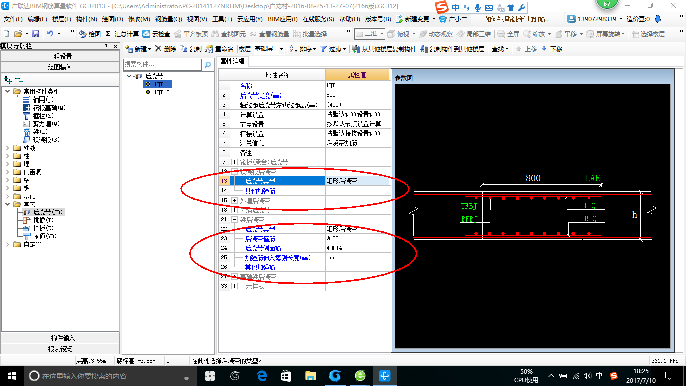Open the 查找 dropdown

click(x=500, y=49)
